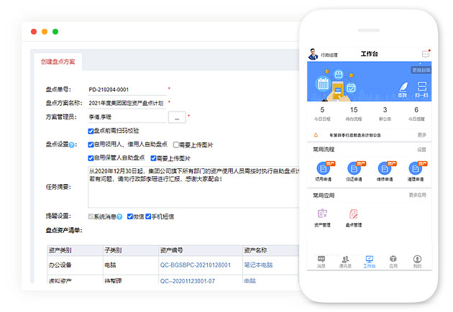
Task: Uncheck 盘点前需扫码校验 checkbox
Action: [91, 131]
